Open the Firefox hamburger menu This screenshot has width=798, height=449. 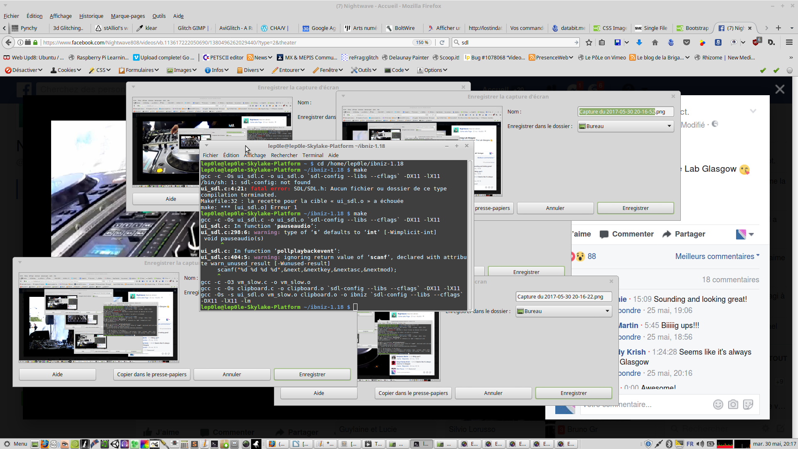[789, 42]
